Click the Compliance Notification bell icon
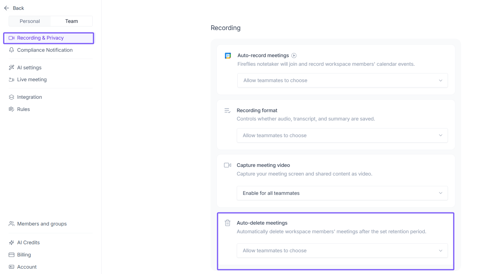 pos(12,50)
